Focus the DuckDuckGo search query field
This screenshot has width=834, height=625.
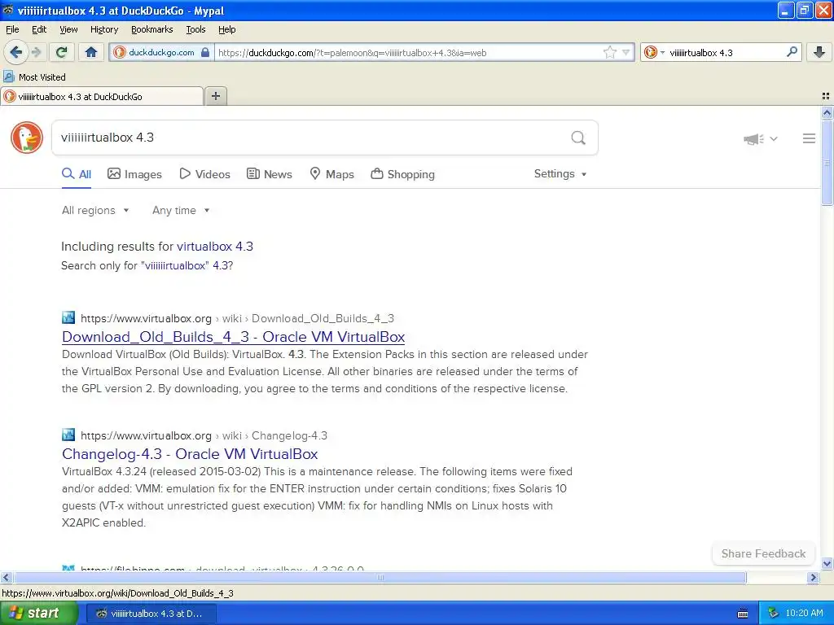[x=311, y=138]
